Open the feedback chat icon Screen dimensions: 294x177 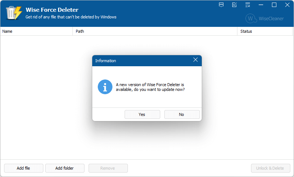[x=221, y=5]
